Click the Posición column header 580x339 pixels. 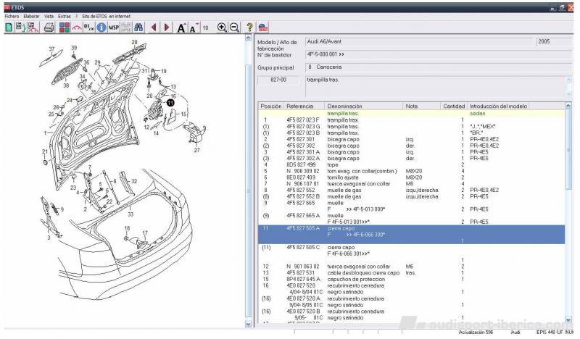pos(270,106)
